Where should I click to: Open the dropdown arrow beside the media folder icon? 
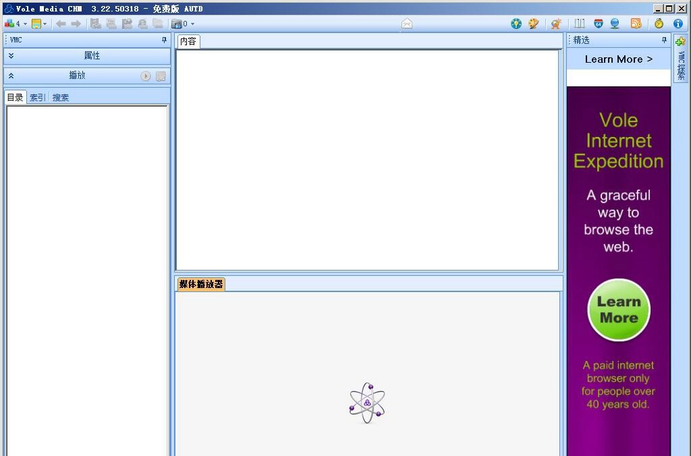192,24
